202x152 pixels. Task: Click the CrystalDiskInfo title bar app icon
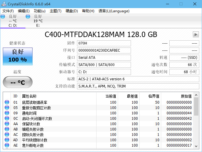[4, 4]
